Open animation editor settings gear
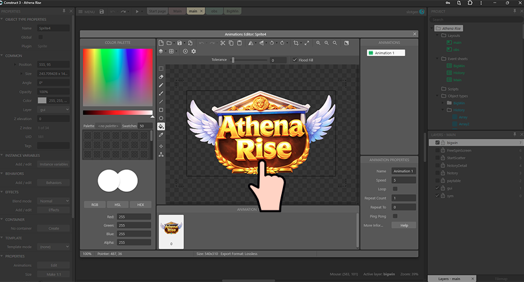The height and width of the screenshot is (282, 524). pos(193,52)
